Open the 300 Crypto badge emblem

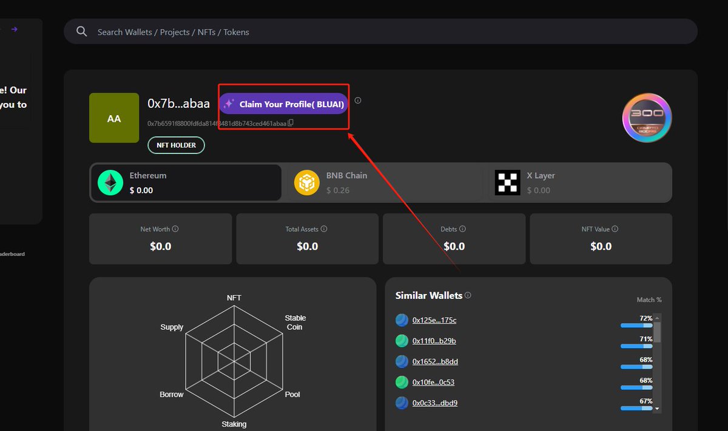[647, 118]
